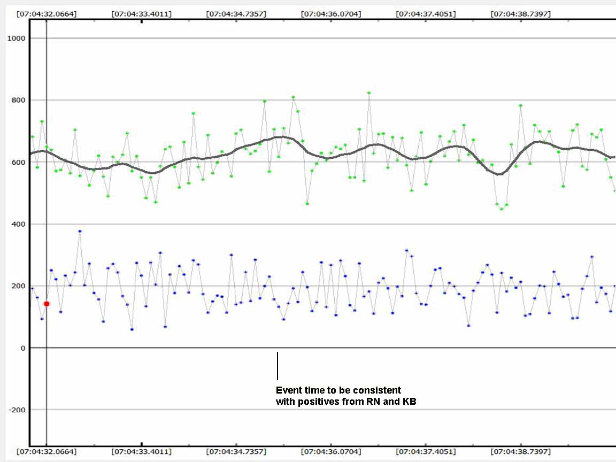Select top time label 07:04:37.4051
Image resolution: width=616 pixels, height=462 pixels.
(x=426, y=14)
